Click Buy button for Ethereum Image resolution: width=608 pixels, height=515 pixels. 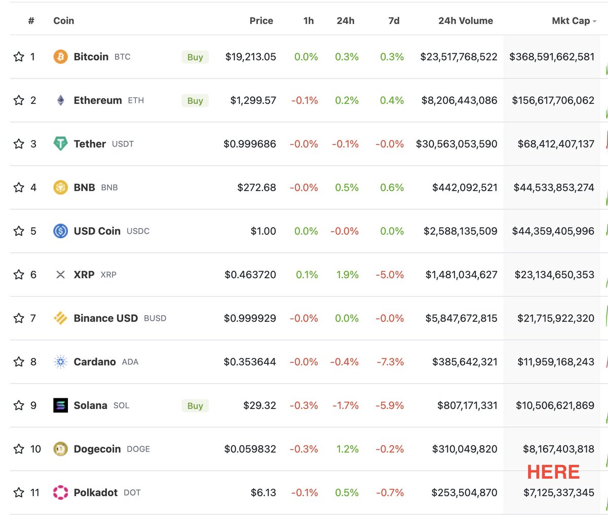(x=195, y=101)
